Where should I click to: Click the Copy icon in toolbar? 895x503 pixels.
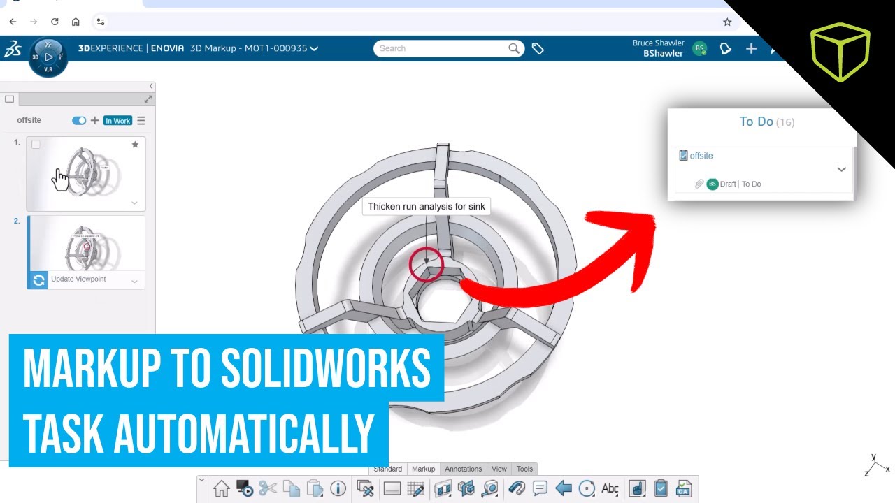[292, 488]
